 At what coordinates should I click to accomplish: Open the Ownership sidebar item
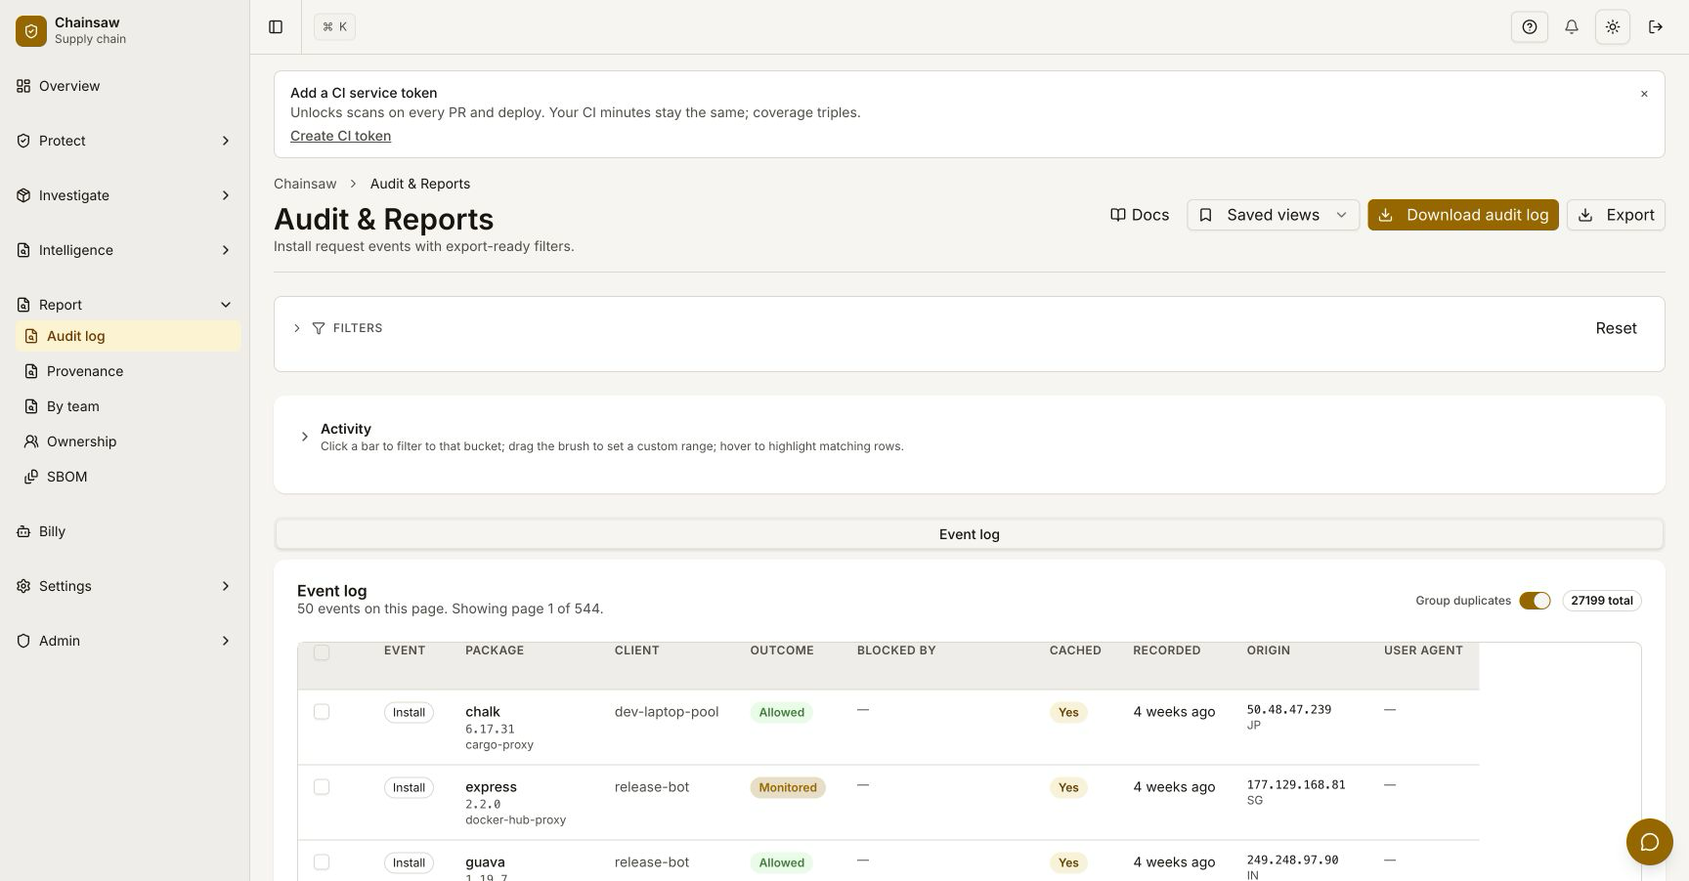click(x=128, y=441)
